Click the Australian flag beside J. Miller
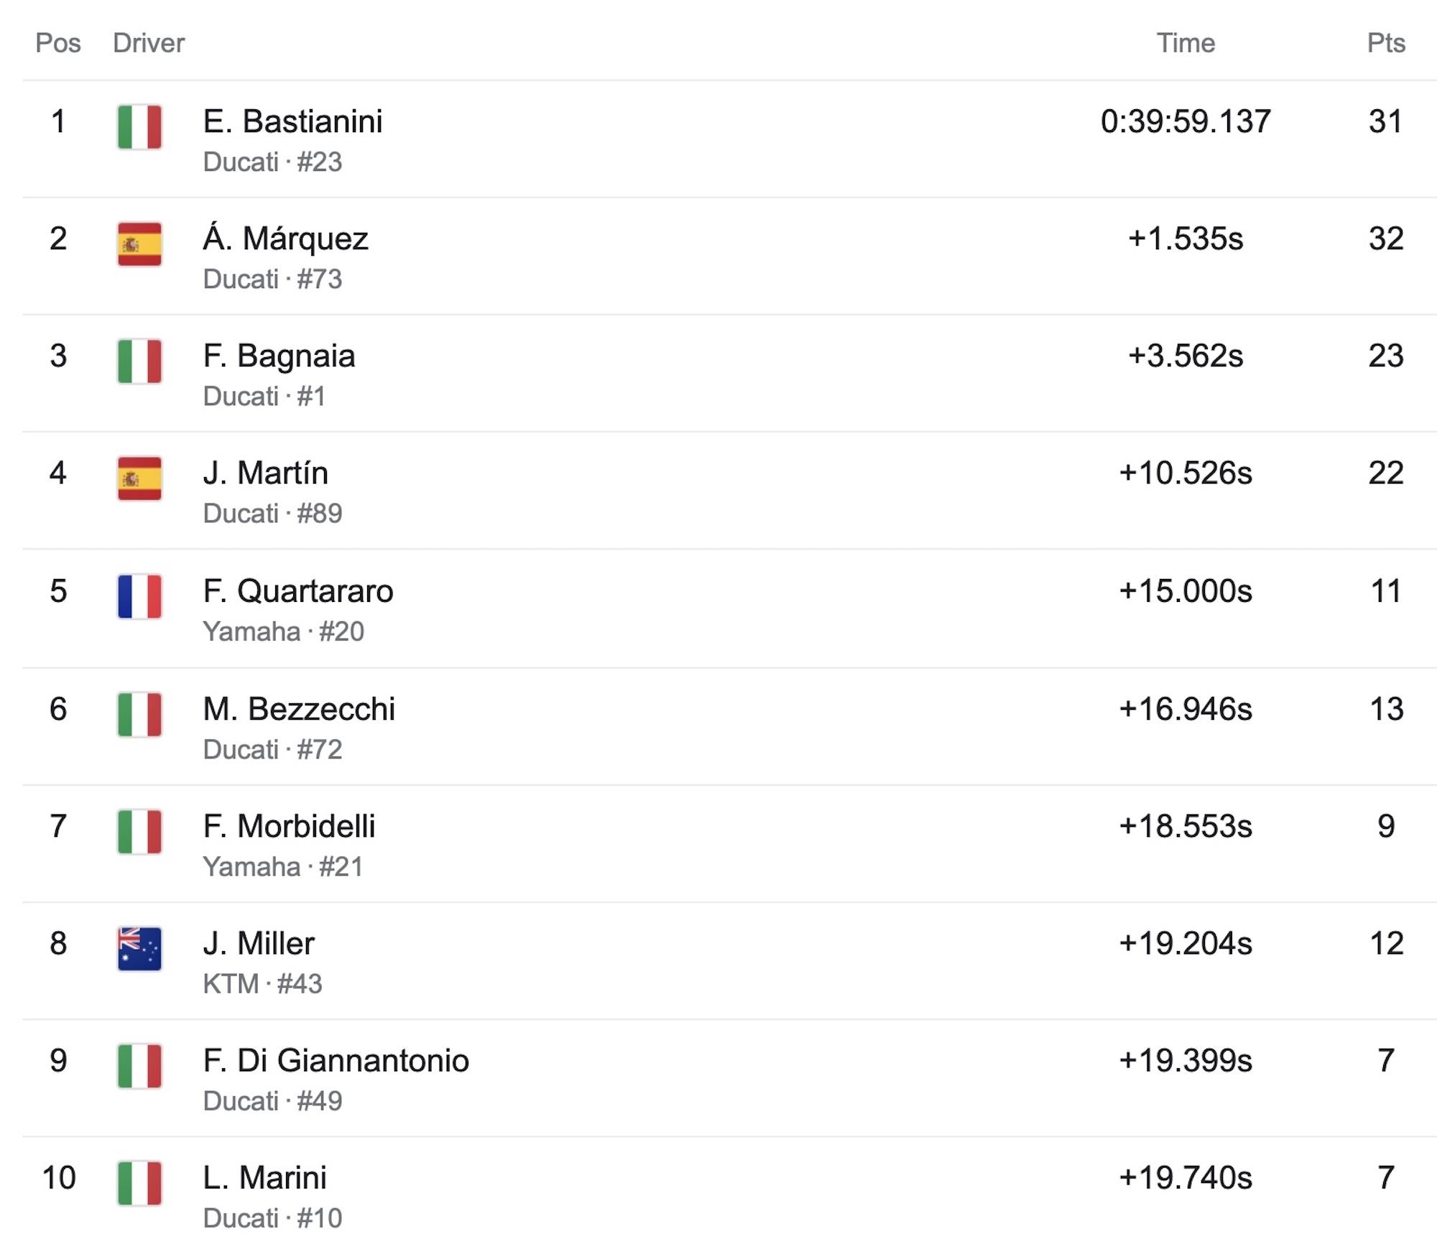1437x1242 pixels. [x=139, y=949]
